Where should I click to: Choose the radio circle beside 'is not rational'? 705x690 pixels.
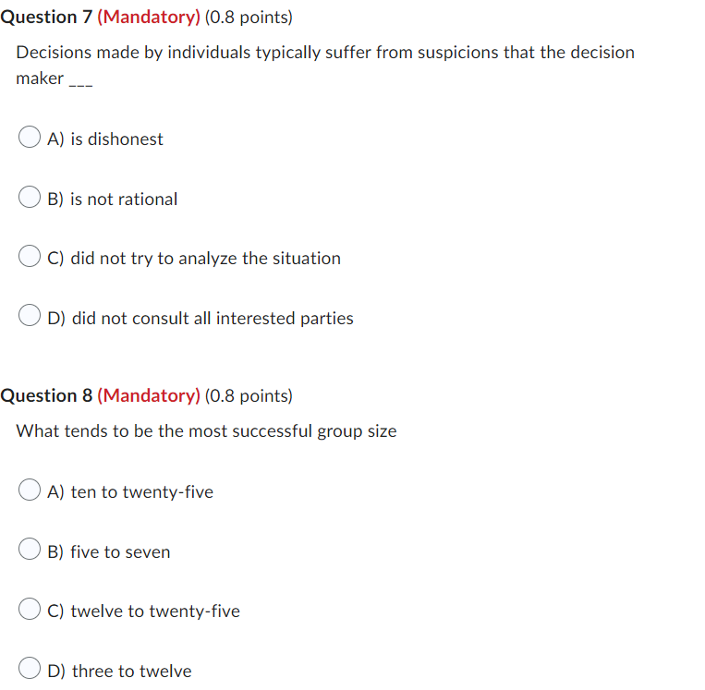coord(30,197)
